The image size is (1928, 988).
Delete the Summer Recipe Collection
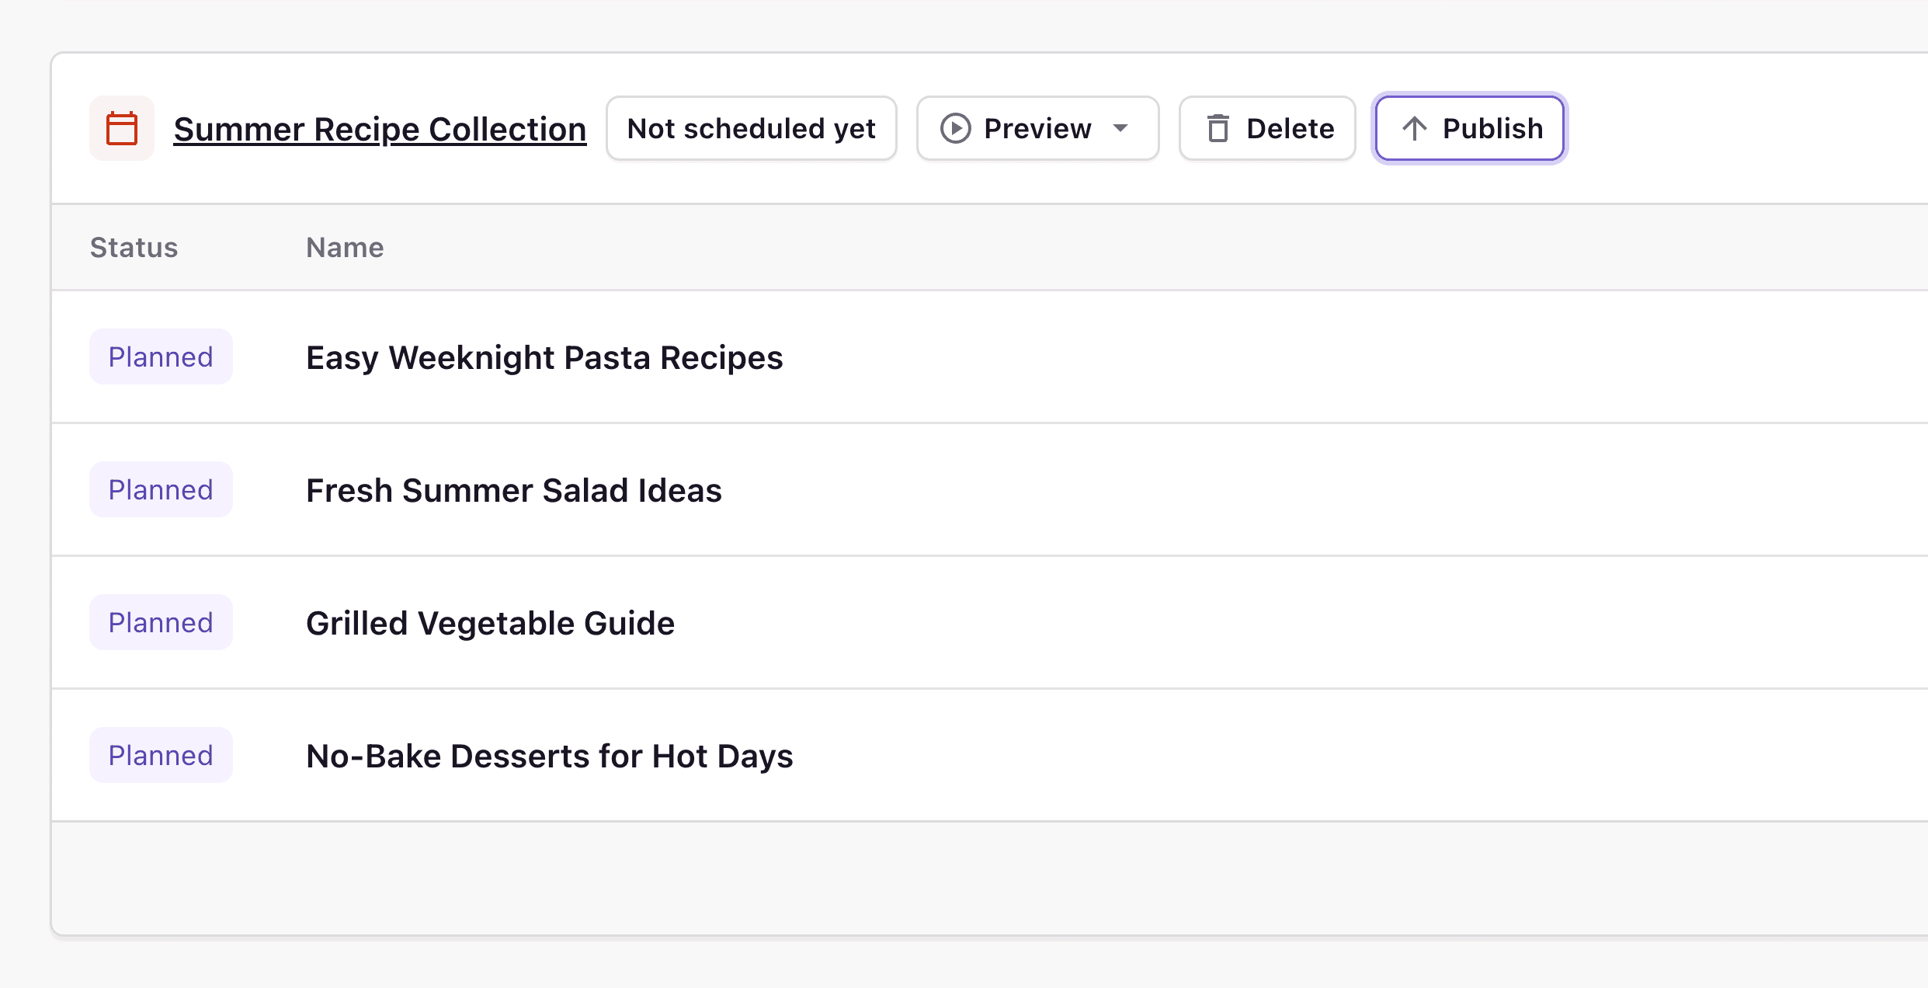1266,128
